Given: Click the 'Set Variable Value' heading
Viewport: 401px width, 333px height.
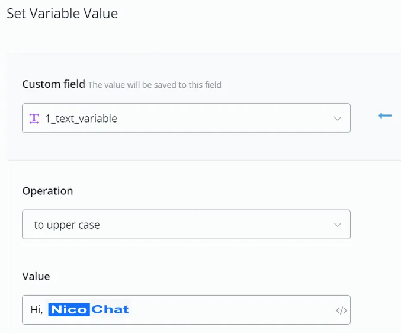Looking at the screenshot, I should pyautogui.click(x=62, y=14).
